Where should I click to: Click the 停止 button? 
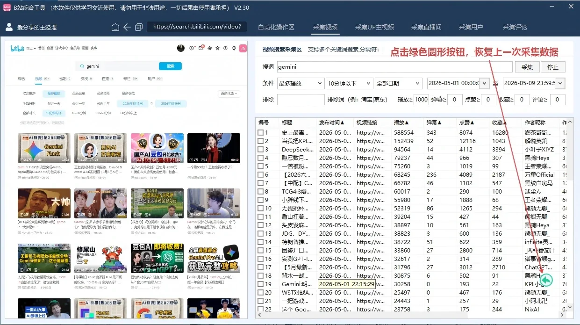tap(553, 67)
